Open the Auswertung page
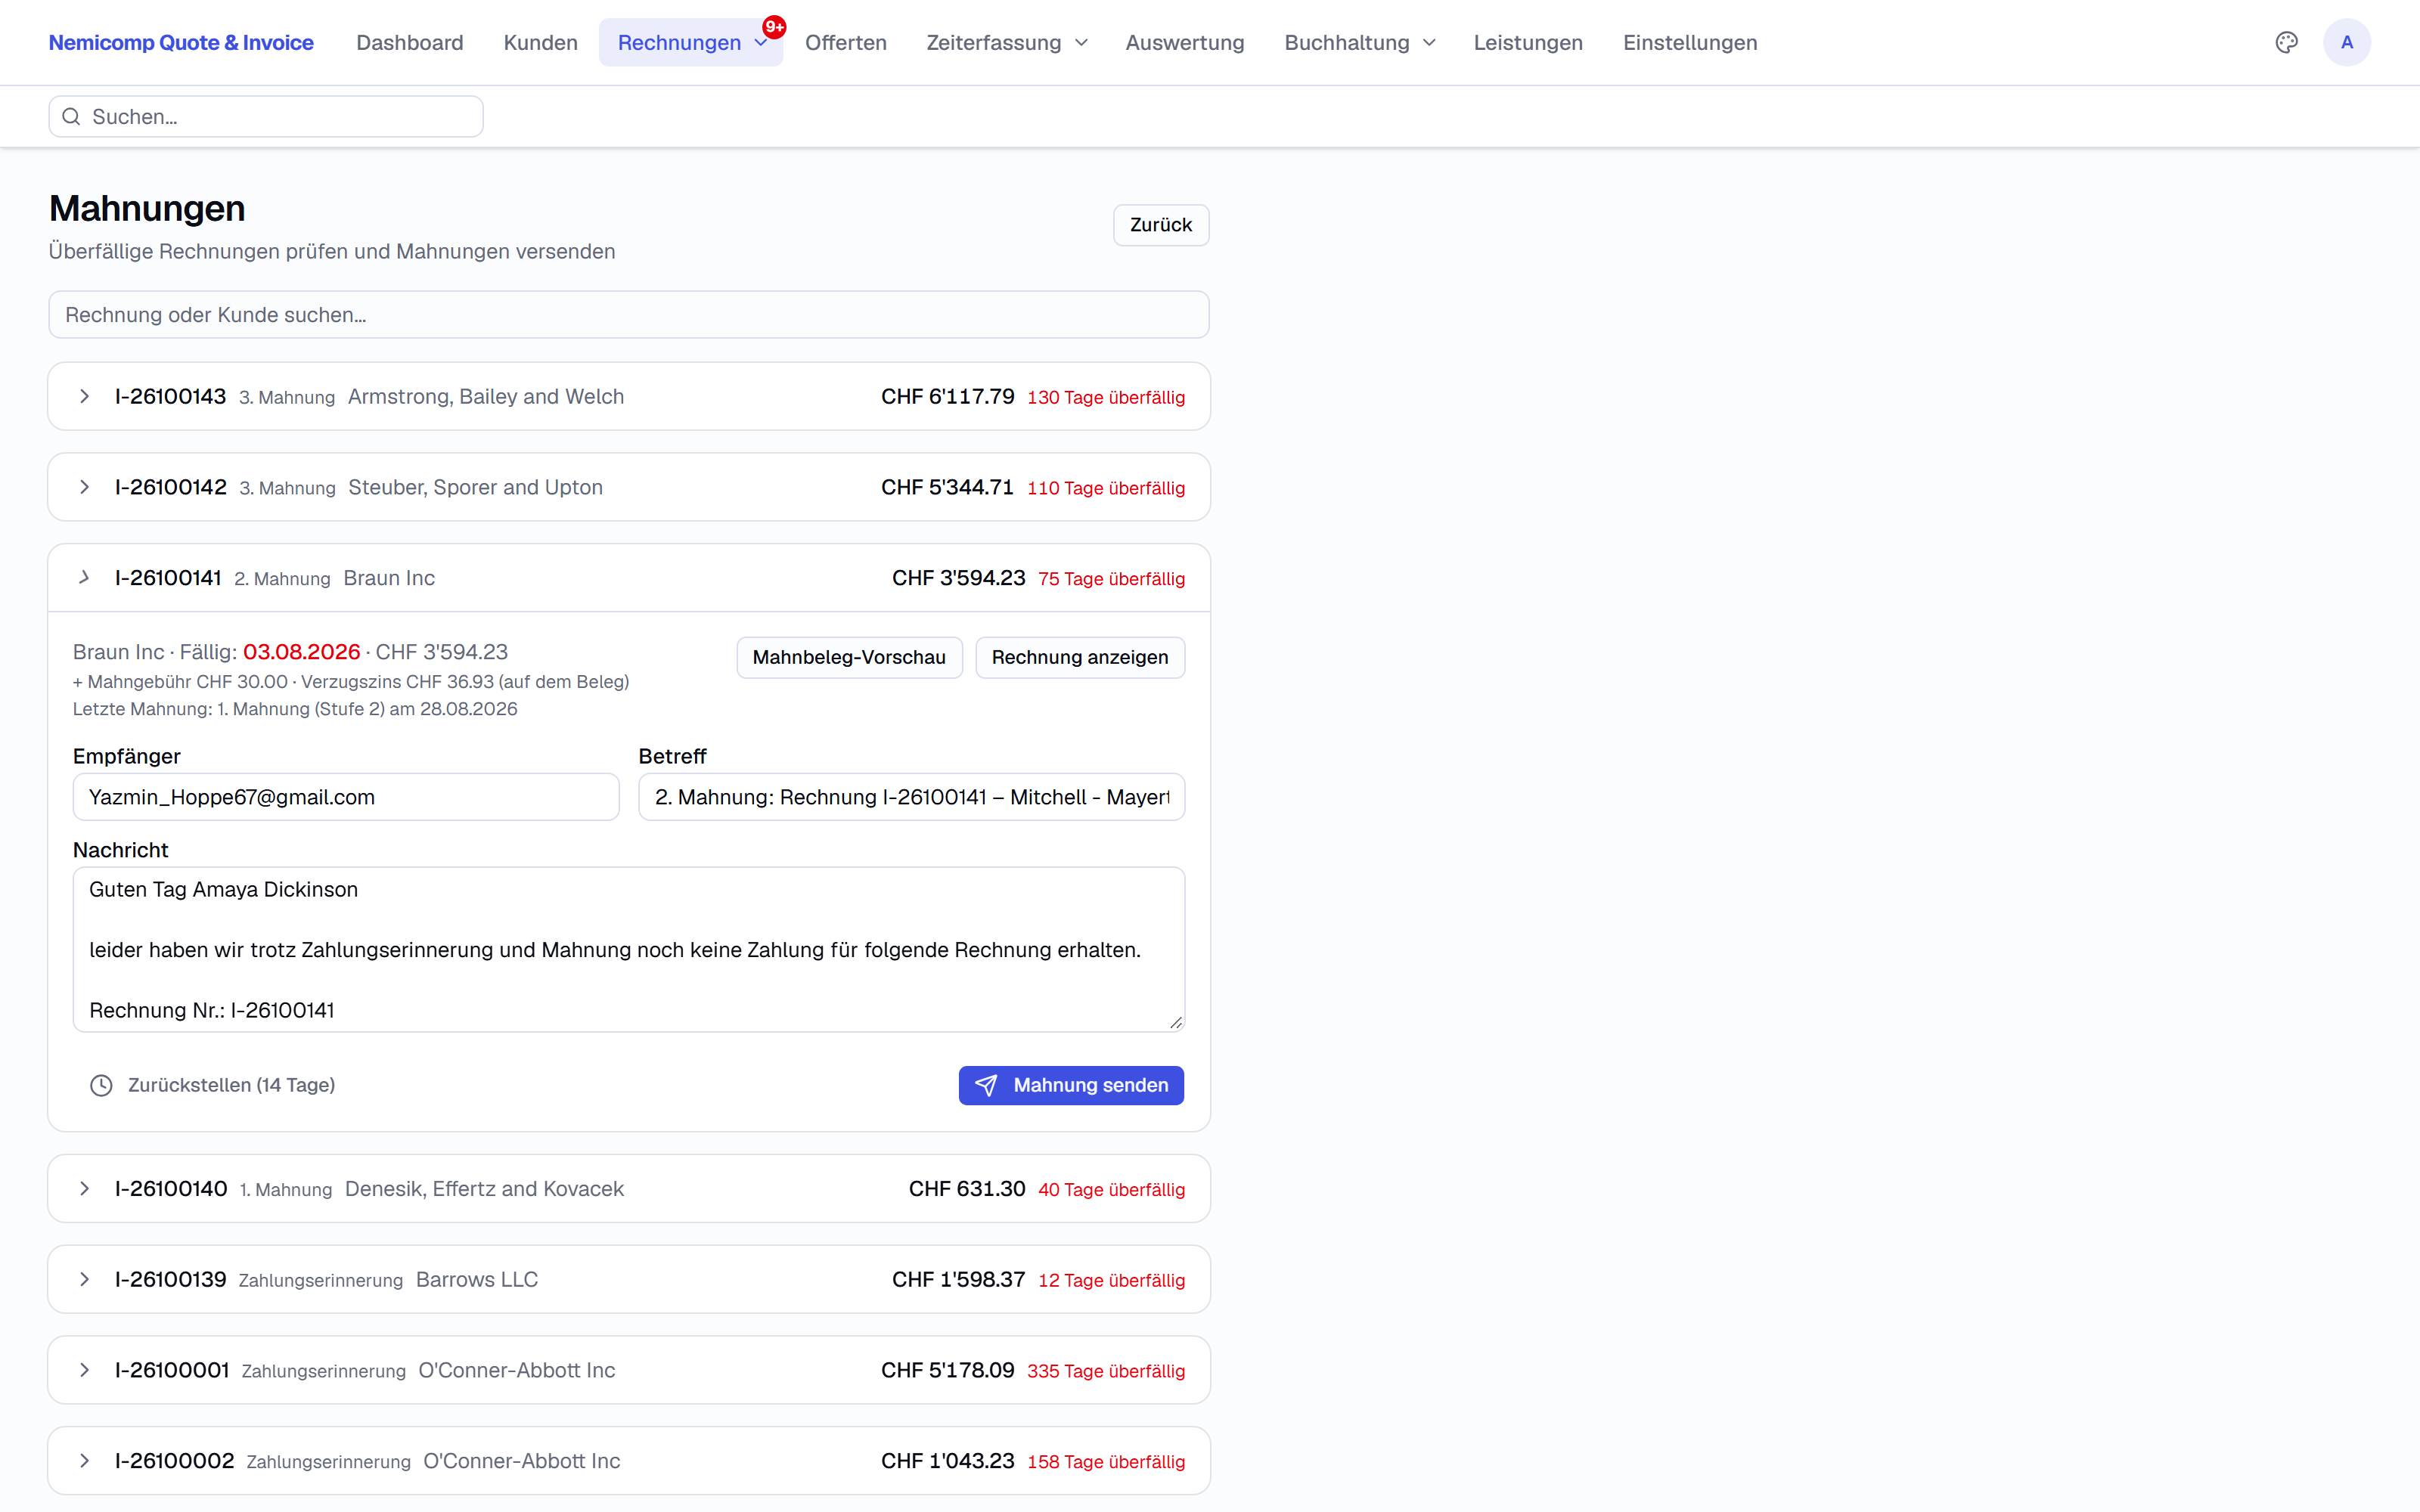2420x1512 pixels. coord(1184,42)
